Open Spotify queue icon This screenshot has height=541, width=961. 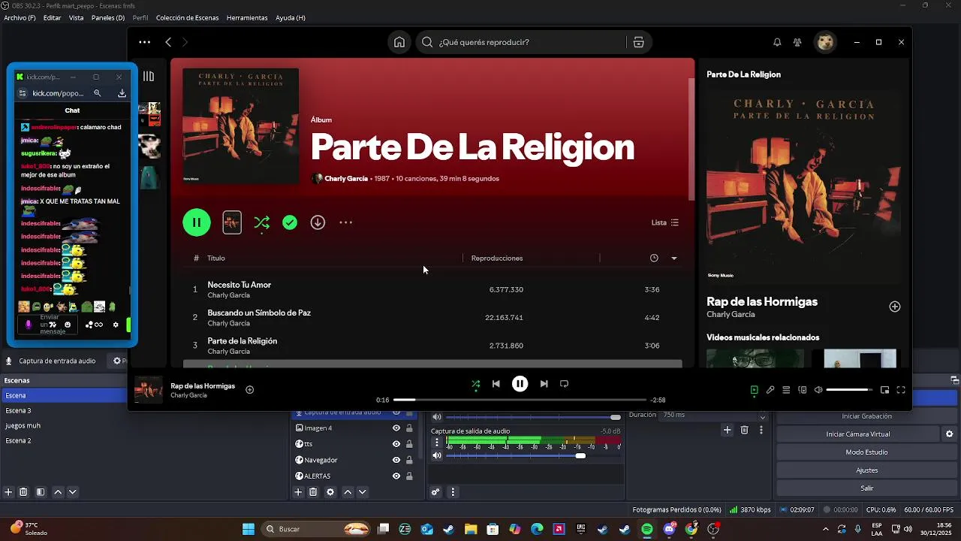(786, 390)
